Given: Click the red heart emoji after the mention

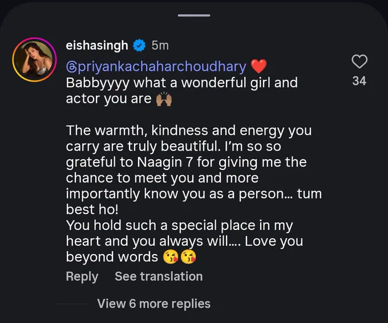Looking at the screenshot, I should pyautogui.click(x=259, y=66).
